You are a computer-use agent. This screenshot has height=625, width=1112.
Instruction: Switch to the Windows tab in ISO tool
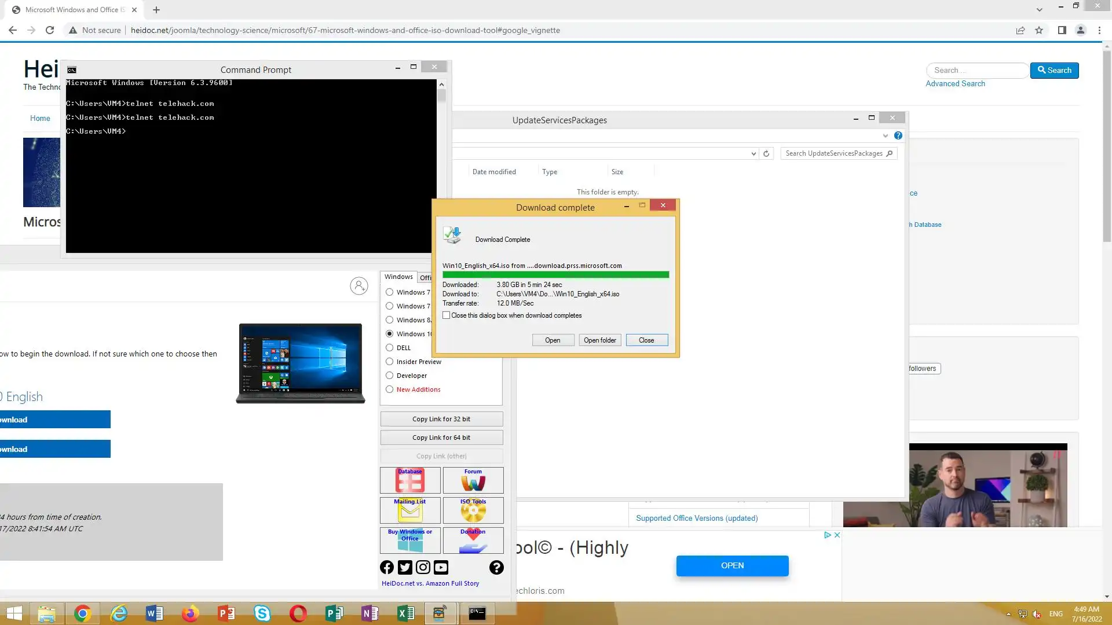(398, 277)
